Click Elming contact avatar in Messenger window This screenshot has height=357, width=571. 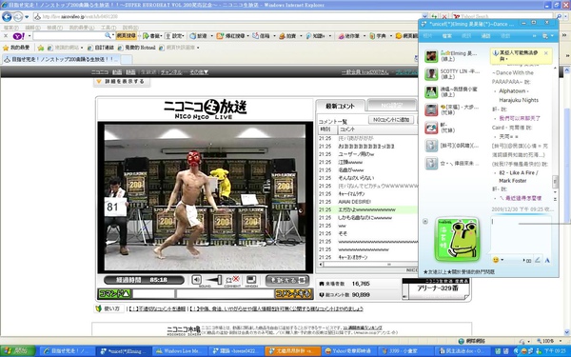tap(431, 56)
